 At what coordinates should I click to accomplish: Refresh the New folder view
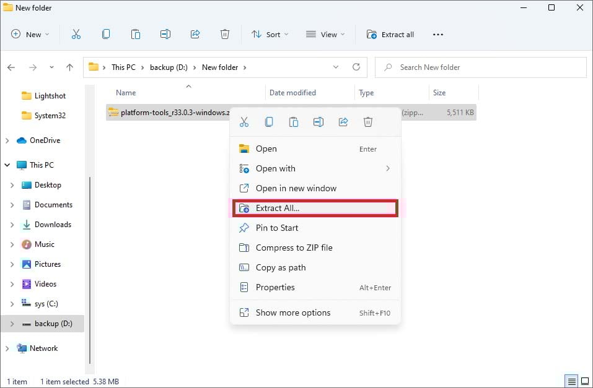click(356, 67)
